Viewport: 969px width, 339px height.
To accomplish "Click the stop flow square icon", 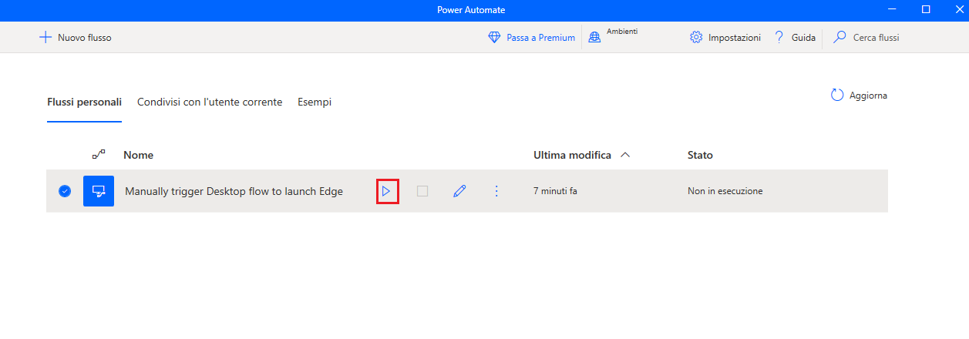I will pyautogui.click(x=422, y=191).
